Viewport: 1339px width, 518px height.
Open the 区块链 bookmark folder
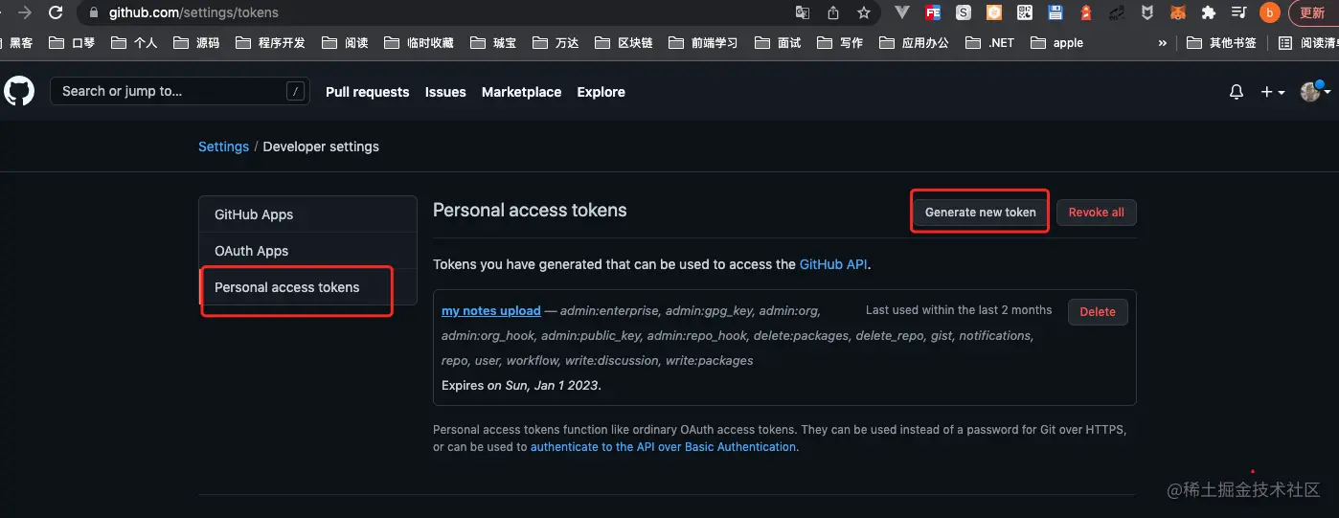coord(624,43)
